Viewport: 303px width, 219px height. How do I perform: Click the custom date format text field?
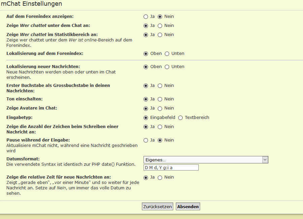(x=171, y=167)
